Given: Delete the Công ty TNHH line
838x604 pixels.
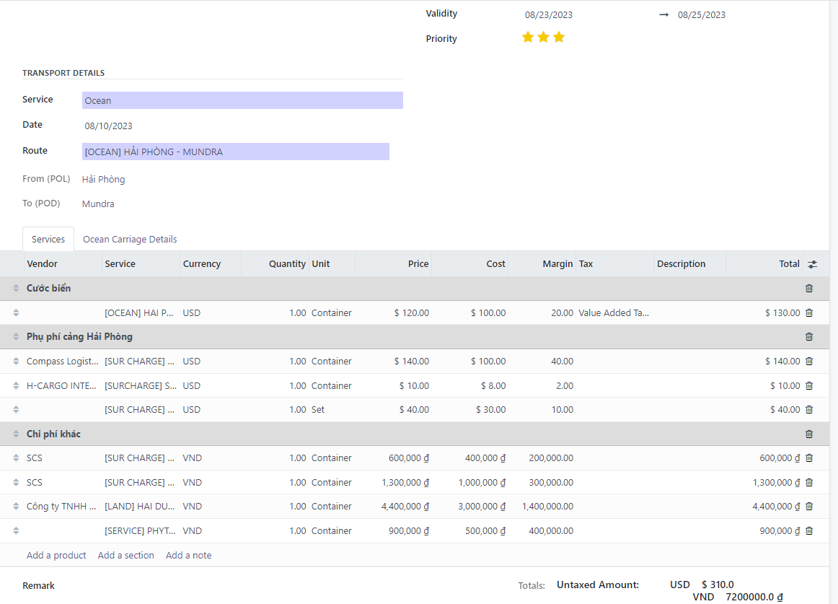Looking at the screenshot, I should [808, 507].
